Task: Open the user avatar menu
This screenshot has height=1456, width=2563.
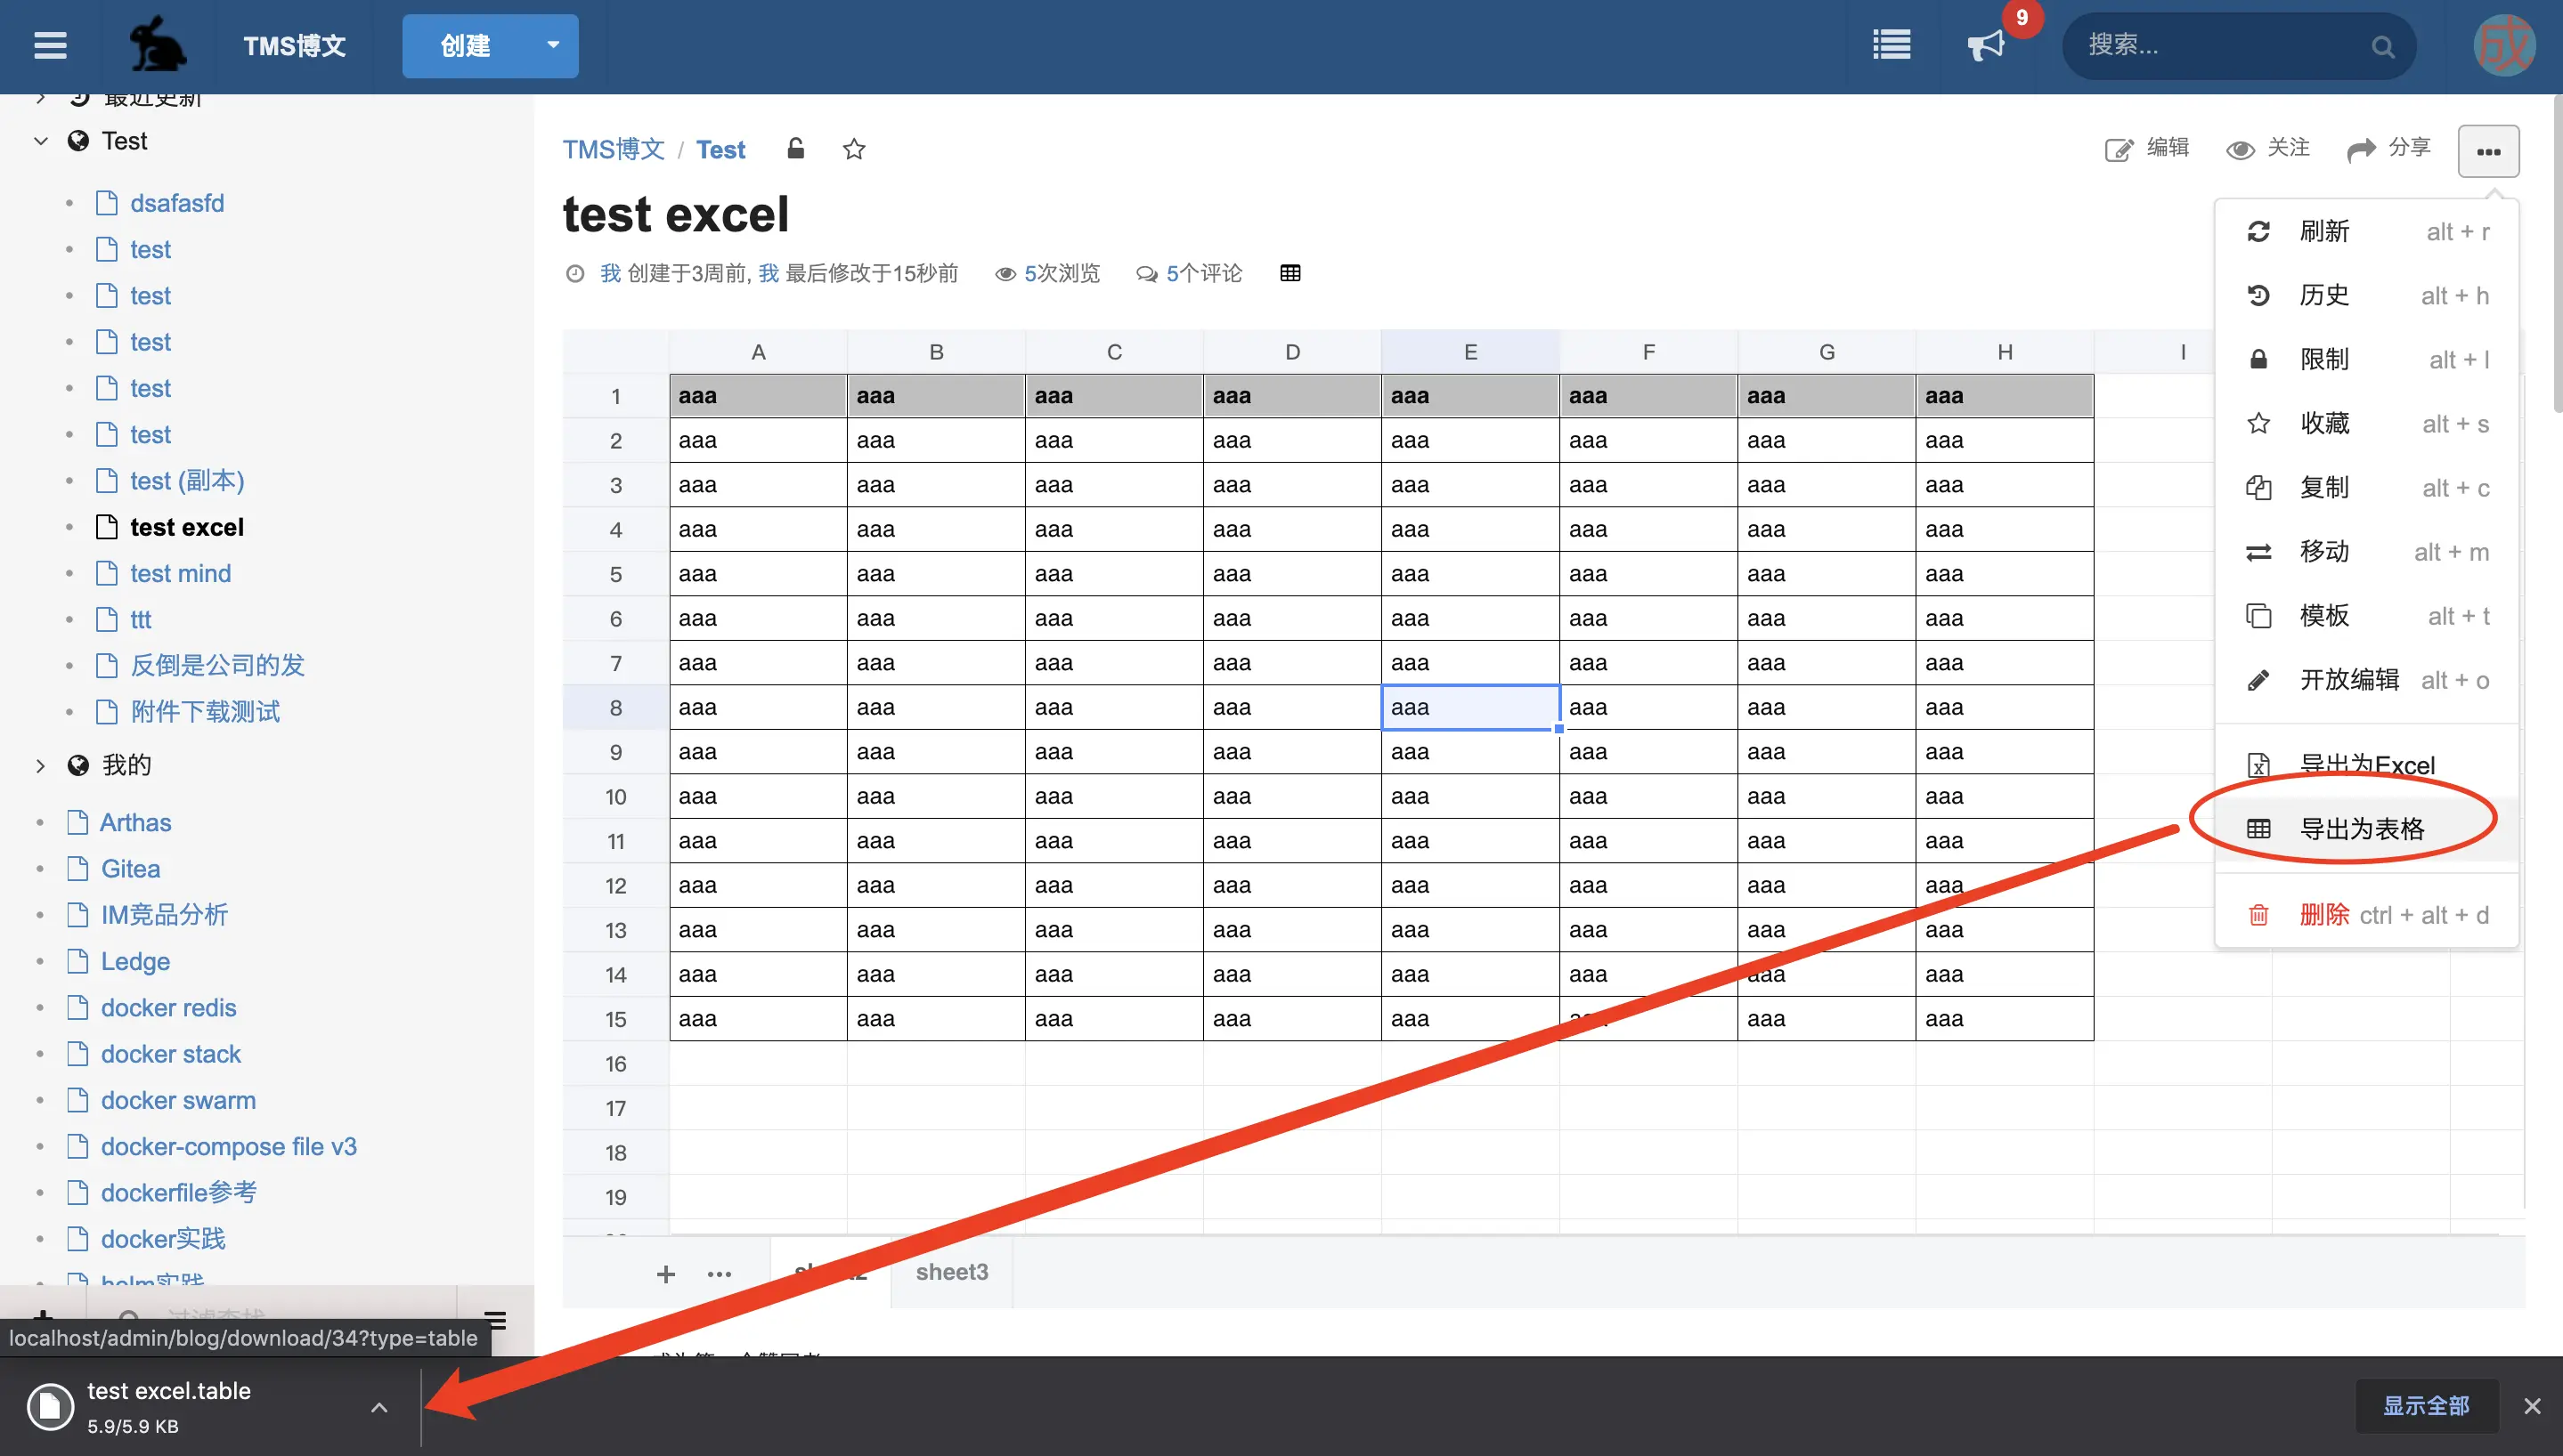Action: coord(2504,46)
